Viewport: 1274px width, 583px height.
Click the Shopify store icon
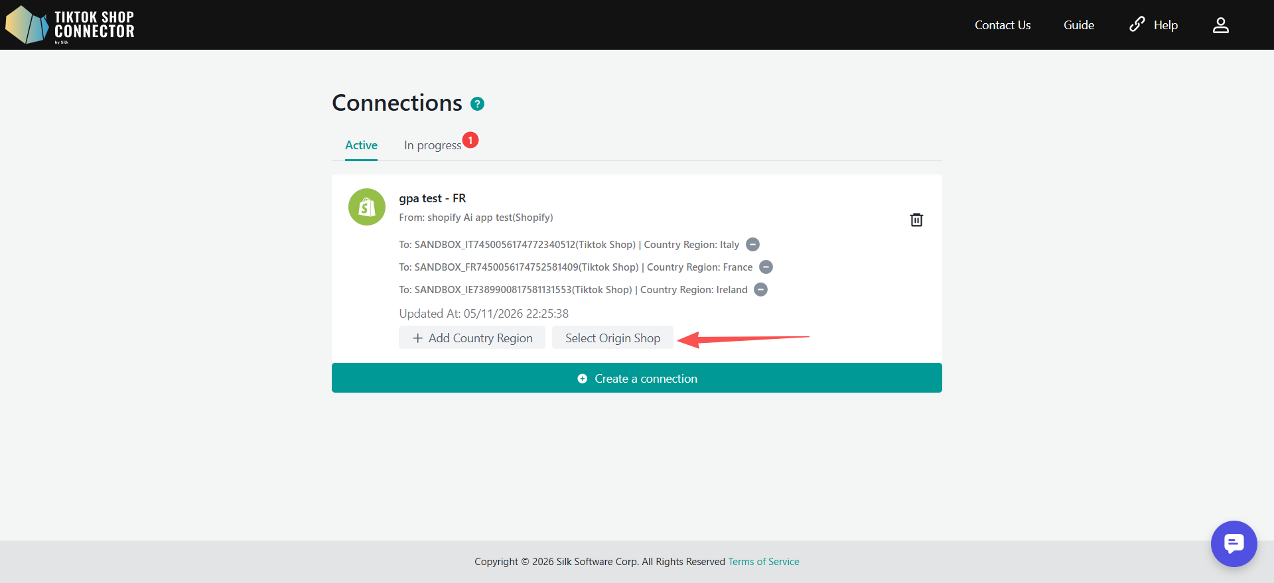(x=367, y=207)
